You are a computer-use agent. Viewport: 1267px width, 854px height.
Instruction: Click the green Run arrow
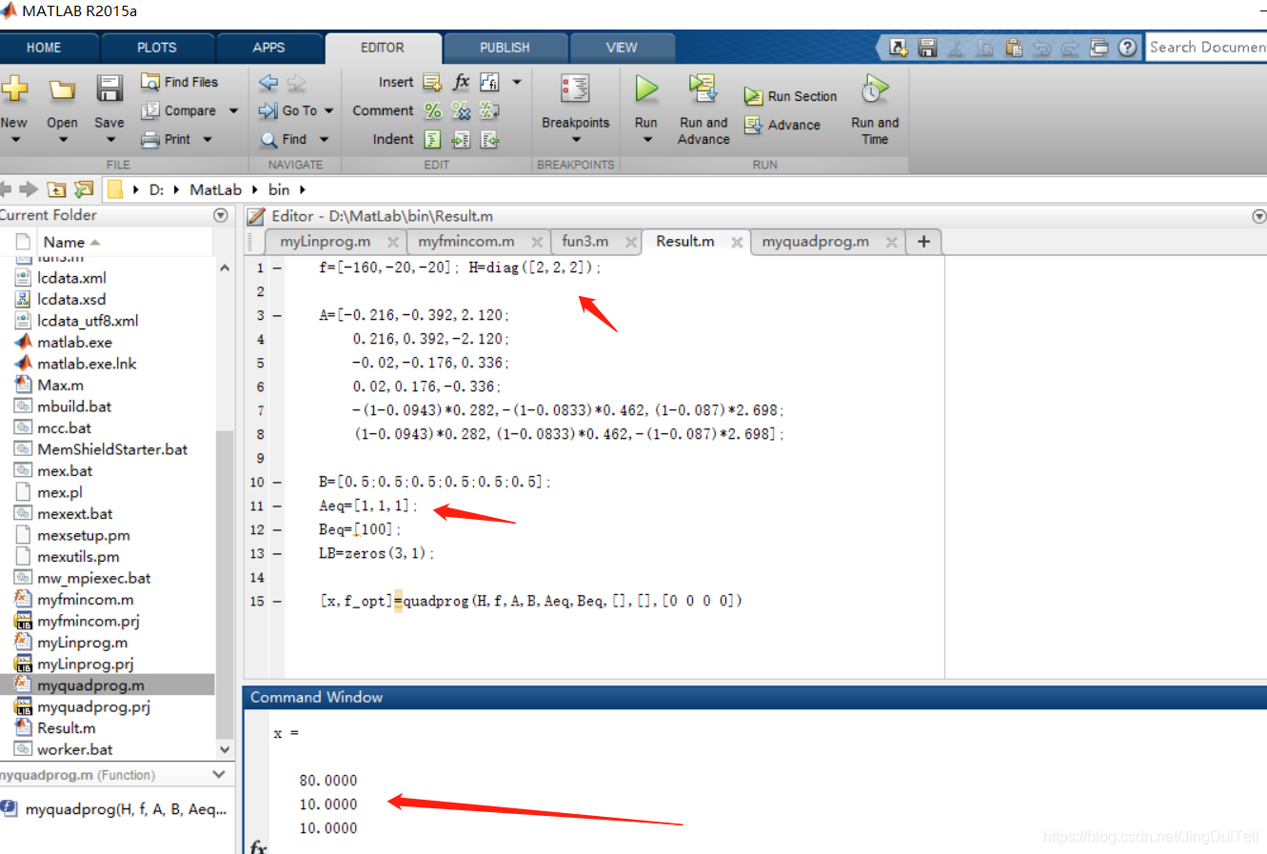click(646, 89)
